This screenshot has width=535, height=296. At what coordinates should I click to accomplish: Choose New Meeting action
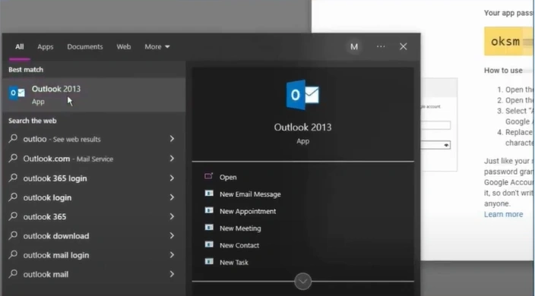pyautogui.click(x=240, y=228)
